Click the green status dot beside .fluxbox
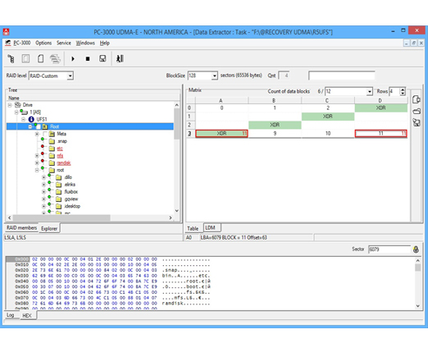 pos(49,190)
